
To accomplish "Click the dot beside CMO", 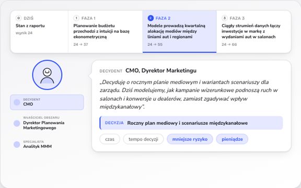I will coord(17,102).
